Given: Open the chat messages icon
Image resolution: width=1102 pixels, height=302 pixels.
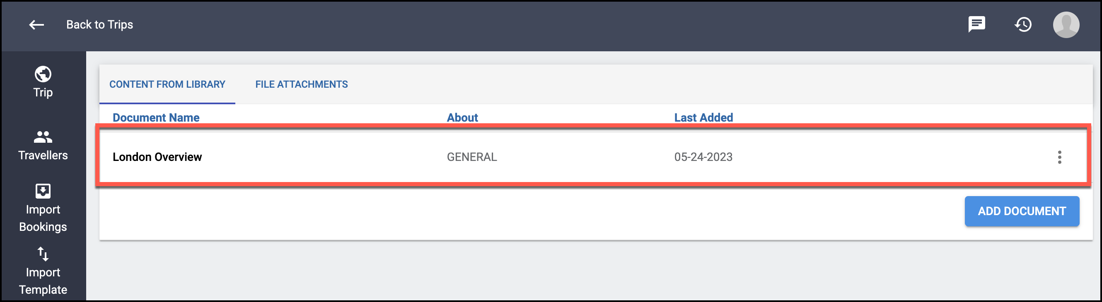Looking at the screenshot, I should coord(976,24).
